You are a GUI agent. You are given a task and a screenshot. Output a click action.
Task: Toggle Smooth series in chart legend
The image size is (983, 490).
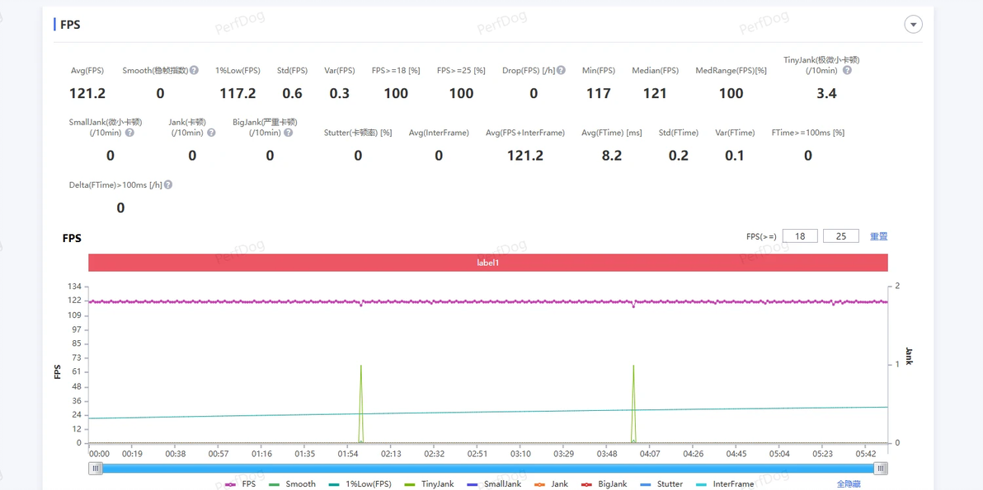coord(291,484)
